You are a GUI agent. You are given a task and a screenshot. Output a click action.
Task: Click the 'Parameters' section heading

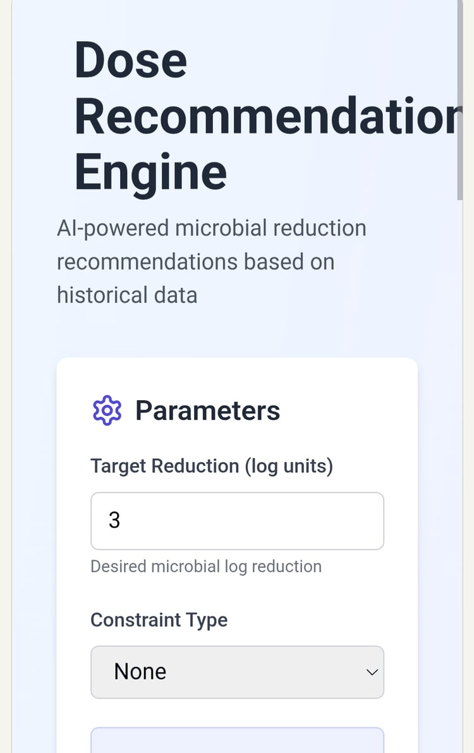207,410
